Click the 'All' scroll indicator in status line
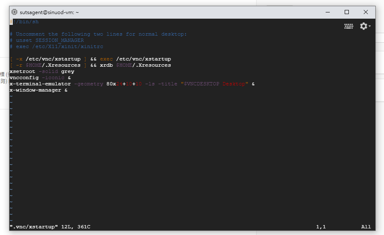Image resolution: width=384 pixels, height=235 pixels. (366, 227)
